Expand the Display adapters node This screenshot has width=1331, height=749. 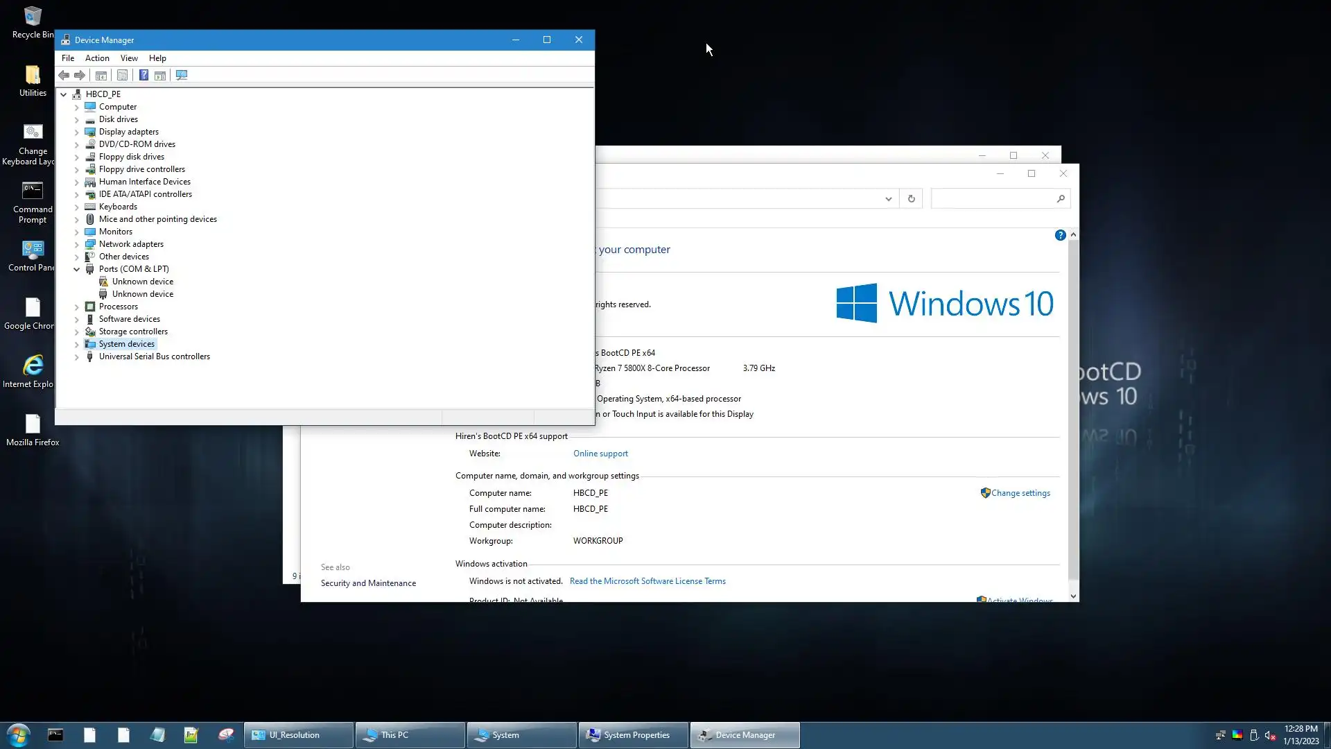coord(77,132)
